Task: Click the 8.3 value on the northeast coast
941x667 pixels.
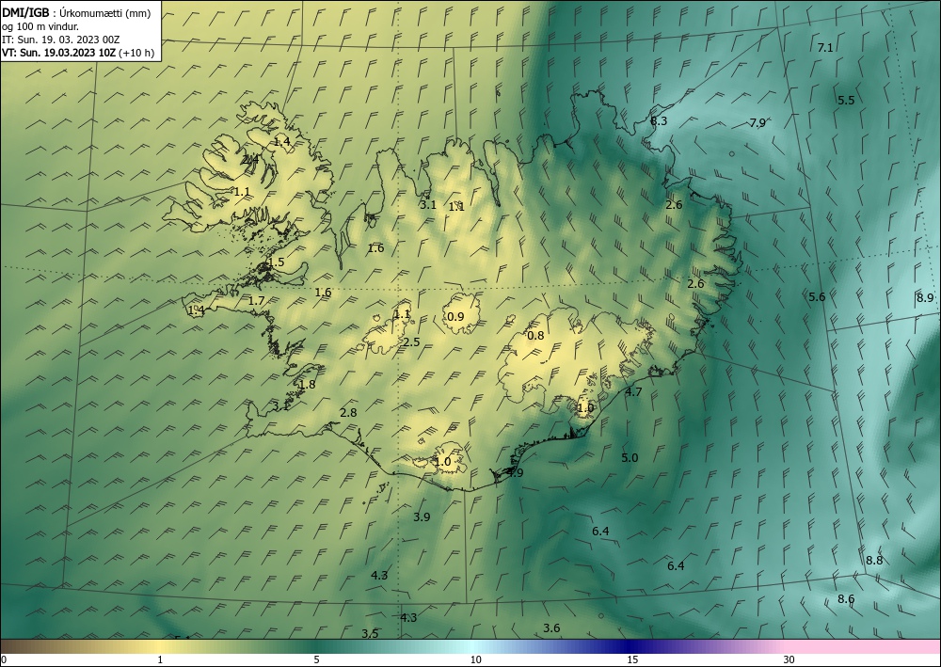Action: pyautogui.click(x=659, y=121)
